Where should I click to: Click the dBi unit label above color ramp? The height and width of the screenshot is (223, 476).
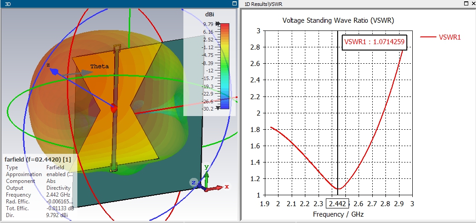pos(209,14)
